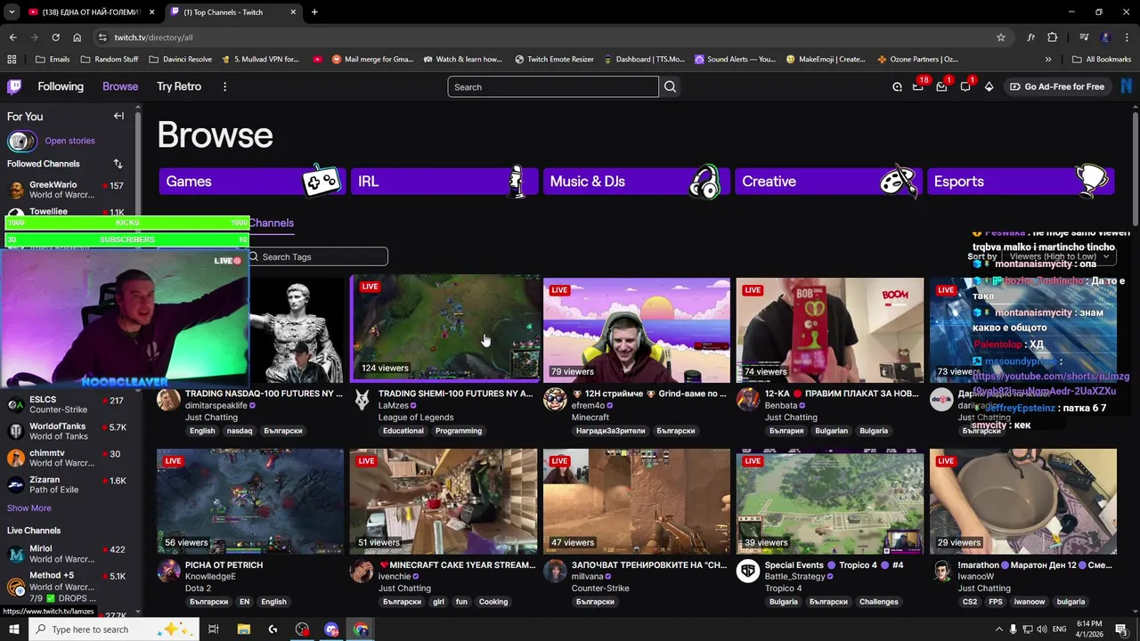Screen dimensions: 1140x641
Task: Click the Chrome address bar URL
Action: 153,37
